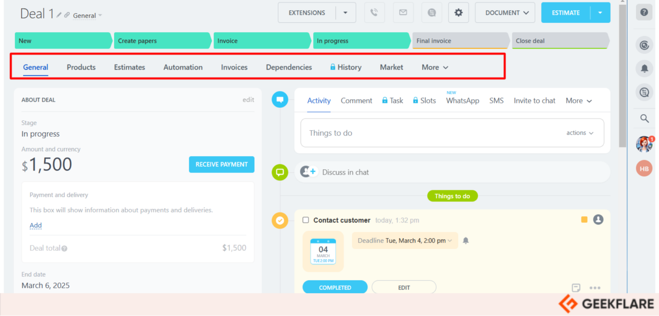Click the note icon on Contact customer card
659x316 pixels.
point(576,288)
